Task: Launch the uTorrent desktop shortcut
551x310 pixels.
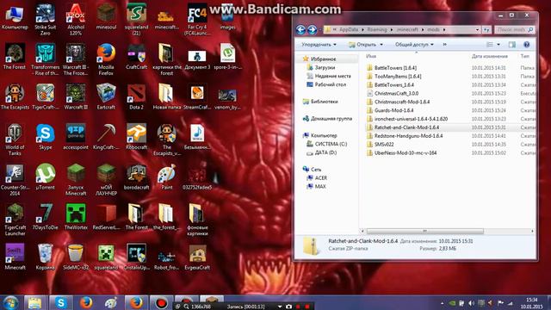Action: click(45, 177)
